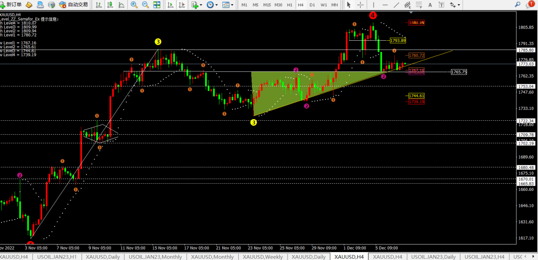Toggle auto scroll chart icon

pyautogui.click(x=171, y=5)
